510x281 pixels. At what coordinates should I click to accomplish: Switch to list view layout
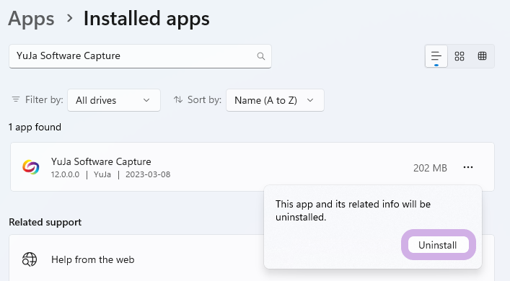point(436,56)
